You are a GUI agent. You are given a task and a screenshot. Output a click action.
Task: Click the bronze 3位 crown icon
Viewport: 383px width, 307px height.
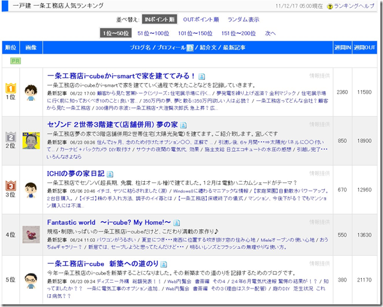[11, 186]
